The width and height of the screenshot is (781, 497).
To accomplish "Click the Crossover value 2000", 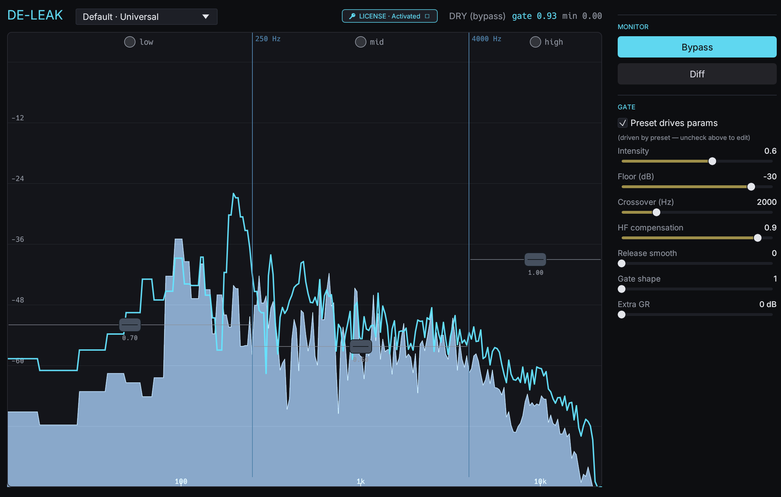I will coord(766,202).
